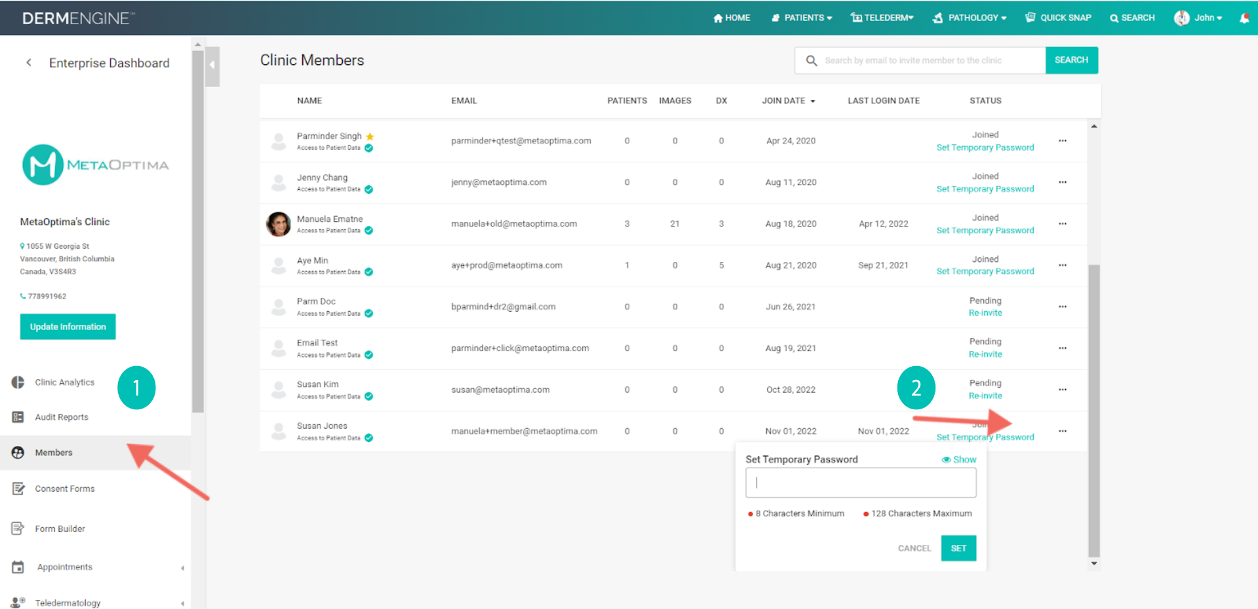Expand the Appointments sidebar submenu
The image size is (1258, 609).
182,568
